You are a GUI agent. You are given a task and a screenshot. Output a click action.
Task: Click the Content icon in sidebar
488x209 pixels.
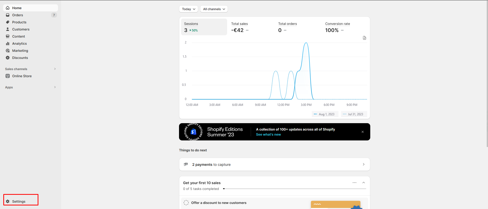8,36
